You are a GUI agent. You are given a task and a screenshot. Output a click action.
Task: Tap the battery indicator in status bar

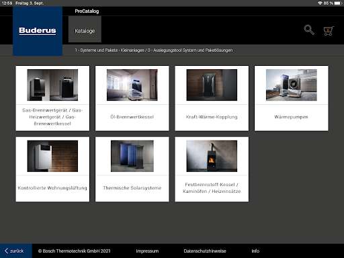pyautogui.click(x=337, y=3)
